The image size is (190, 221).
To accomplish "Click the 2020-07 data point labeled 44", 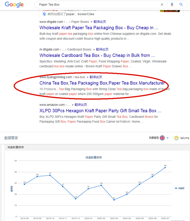I will point(165,168).
